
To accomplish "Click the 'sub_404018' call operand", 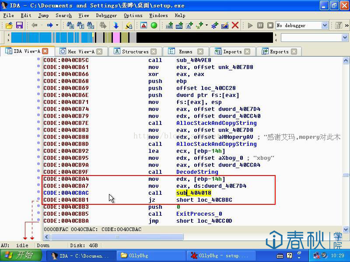I will coord(193,193).
